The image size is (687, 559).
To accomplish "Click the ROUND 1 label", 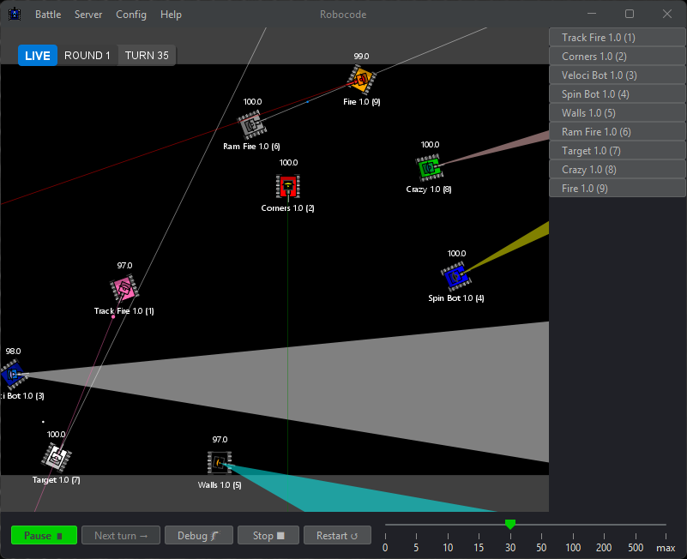I will click(x=87, y=56).
